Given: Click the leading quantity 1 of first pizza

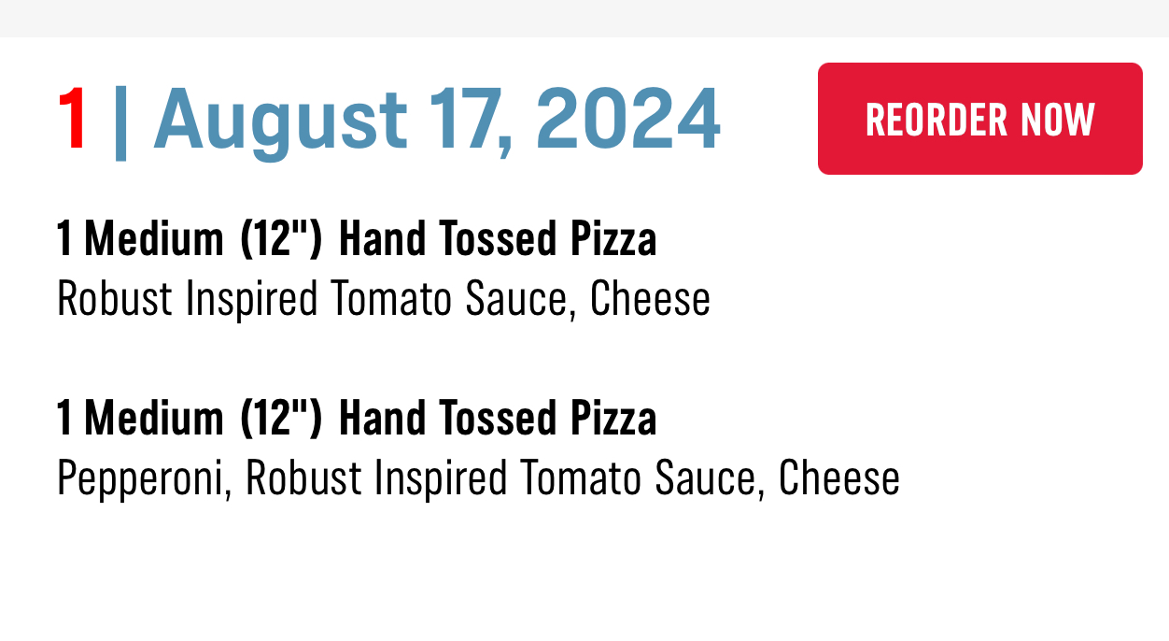Looking at the screenshot, I should pyautogui.click(x=64, y=240).
